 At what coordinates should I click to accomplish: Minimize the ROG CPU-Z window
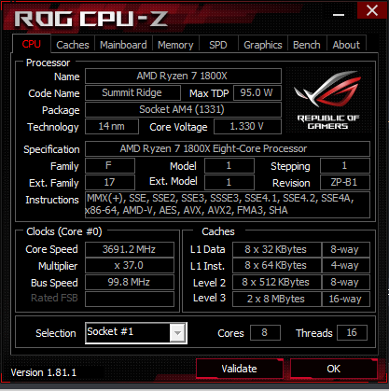[x=339, y=14]
